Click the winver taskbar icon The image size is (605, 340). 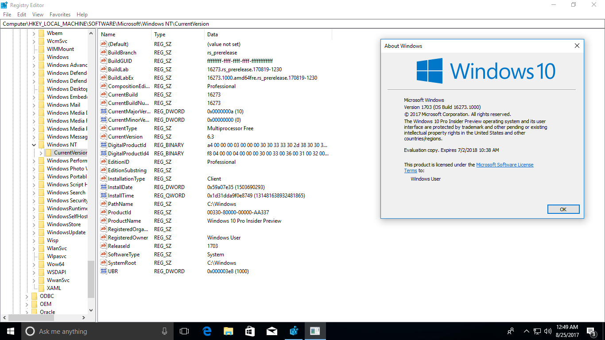pyautogui.click(x=315, y=331)
